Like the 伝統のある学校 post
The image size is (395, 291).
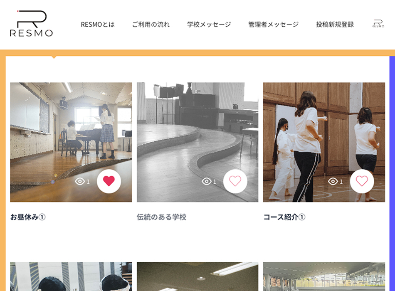point(235,181)
